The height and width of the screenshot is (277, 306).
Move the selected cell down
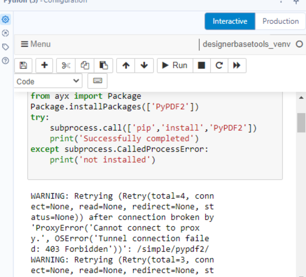(x=144, y=65)
